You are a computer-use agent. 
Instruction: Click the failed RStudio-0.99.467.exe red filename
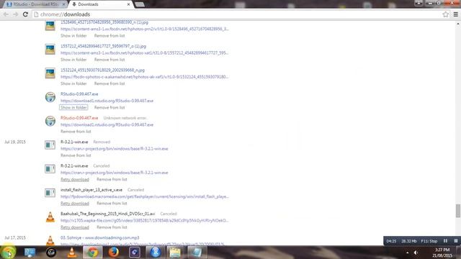[x=79, y=118]
